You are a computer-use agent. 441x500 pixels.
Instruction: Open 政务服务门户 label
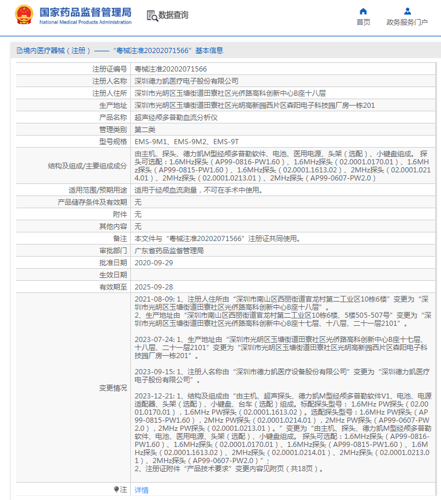(407, 22)
